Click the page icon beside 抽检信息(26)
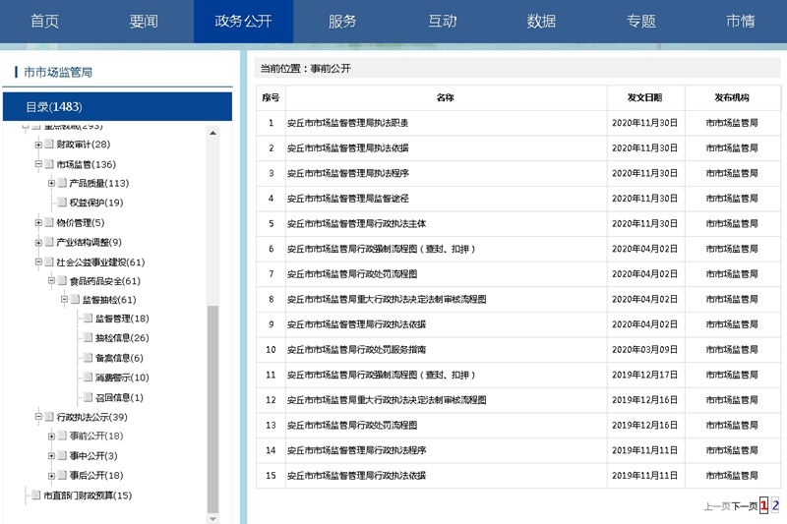Image resolution: width=787 pixels, height=524 pixels. coord(88,337)
